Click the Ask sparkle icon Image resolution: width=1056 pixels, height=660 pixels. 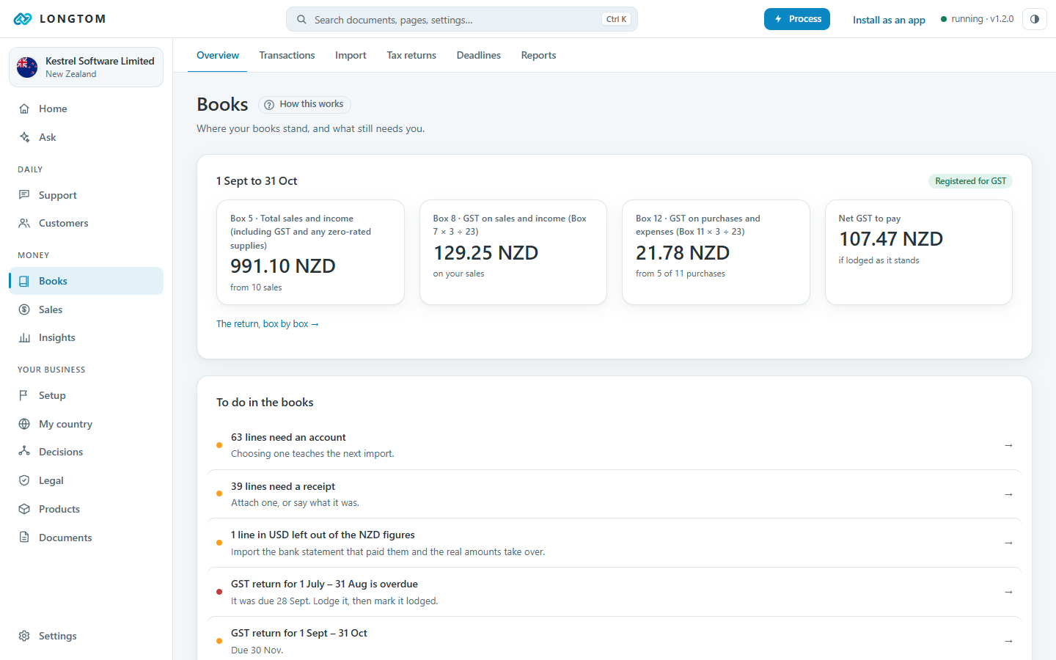24,137
